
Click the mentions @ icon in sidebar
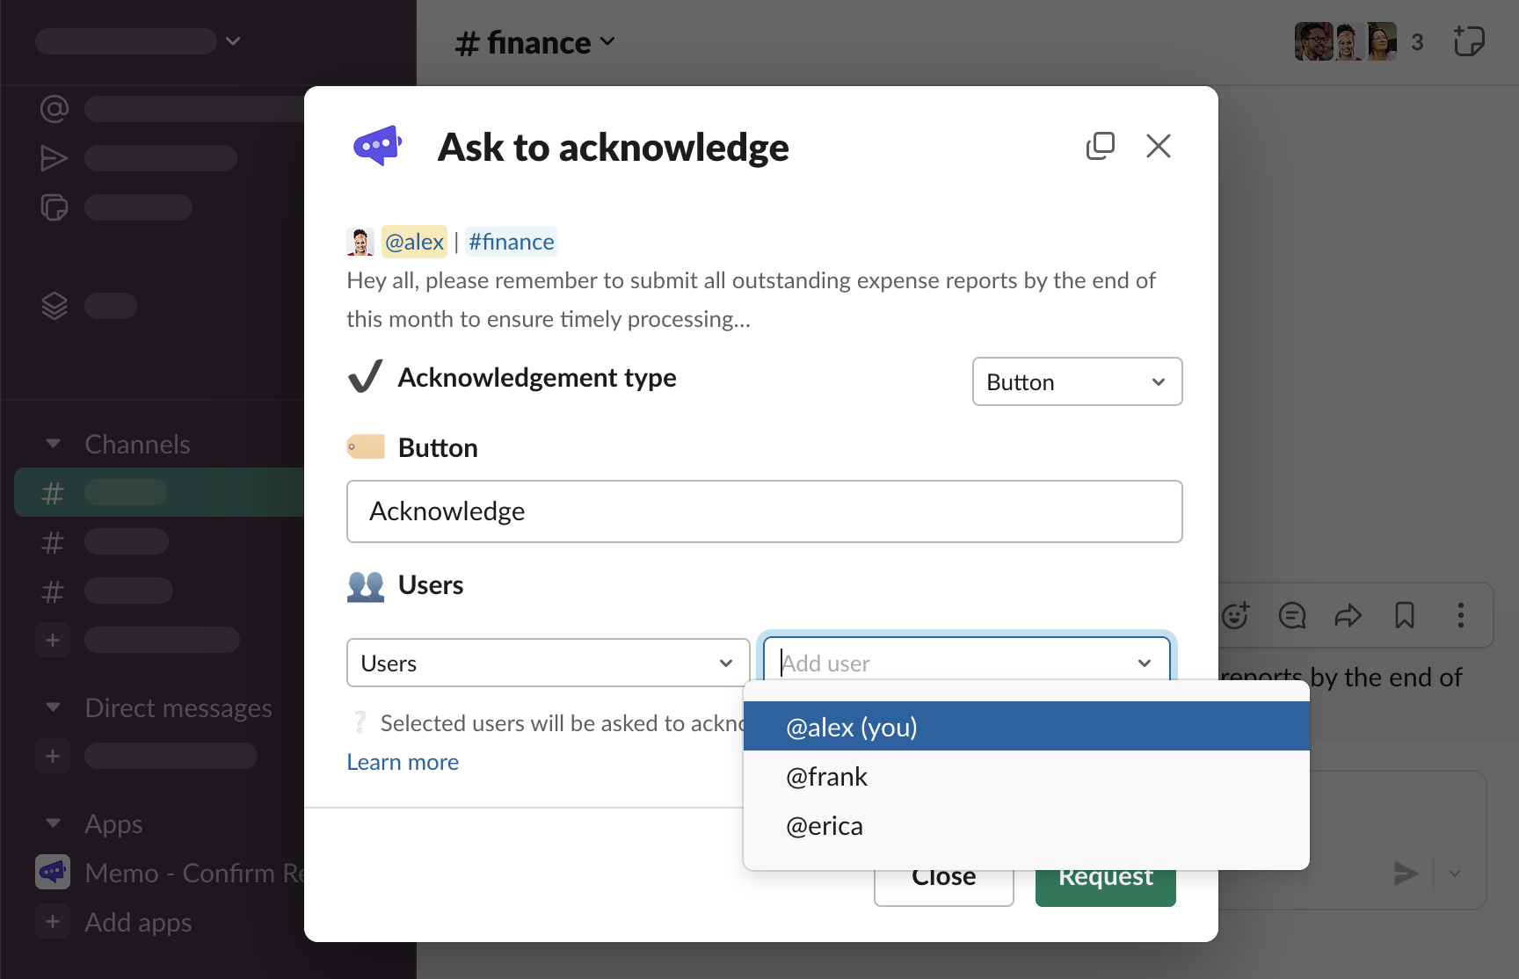(x=55, y=109)
